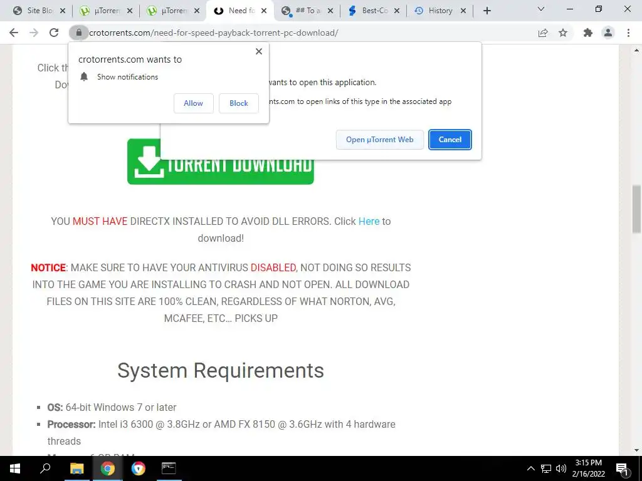The height and width of the screenshot is (481, 642).
Task: Select Chrome icon in the taskbar
Action: point(107,468)
